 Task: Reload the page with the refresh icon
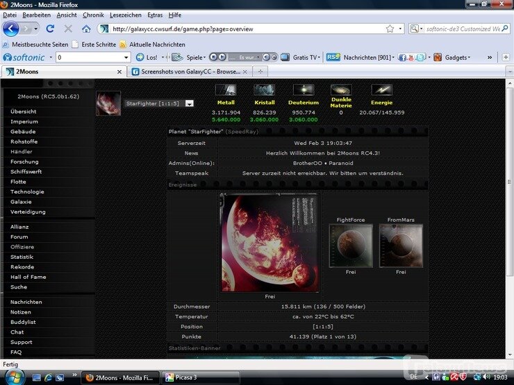pyautogui.click(x=50, y=29)
